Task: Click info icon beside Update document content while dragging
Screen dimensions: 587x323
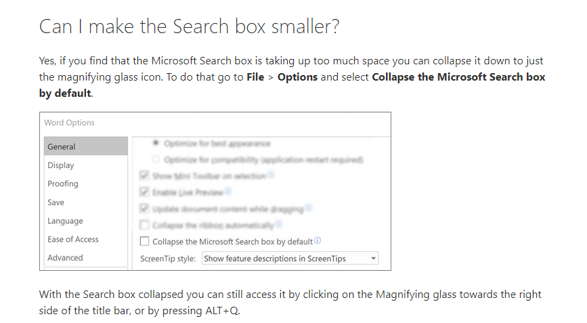Action: click(x=308, y=208)
